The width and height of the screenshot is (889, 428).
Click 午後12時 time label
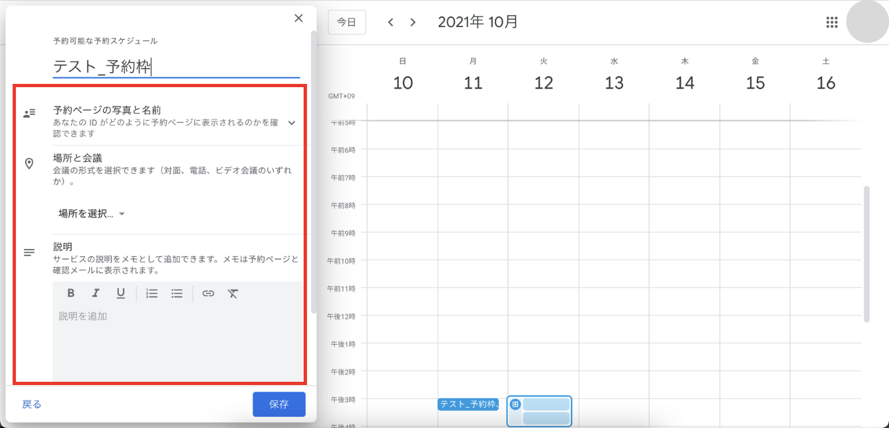[x=342, y=316]
